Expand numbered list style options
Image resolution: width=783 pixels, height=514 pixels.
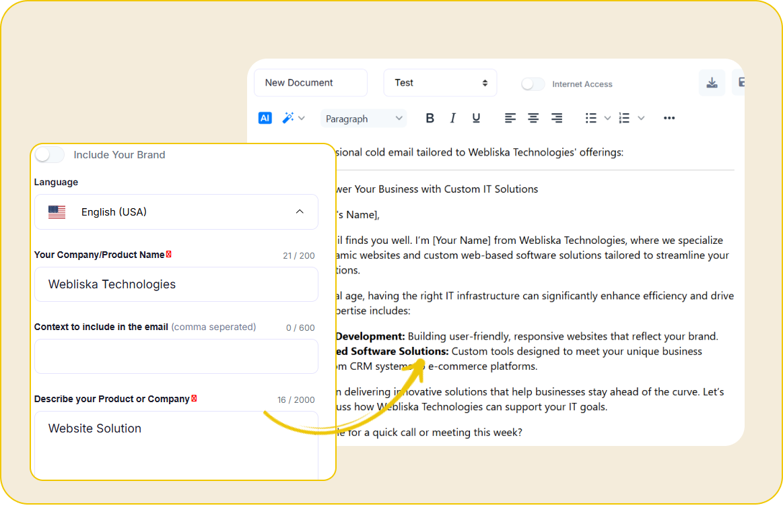[641, 119]
